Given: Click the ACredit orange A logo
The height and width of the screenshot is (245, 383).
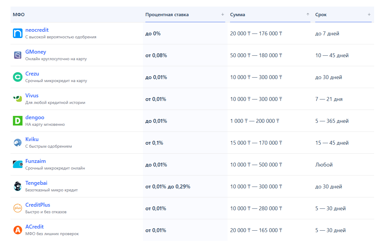Looking at the screenshot, I should tap(18, 230).
